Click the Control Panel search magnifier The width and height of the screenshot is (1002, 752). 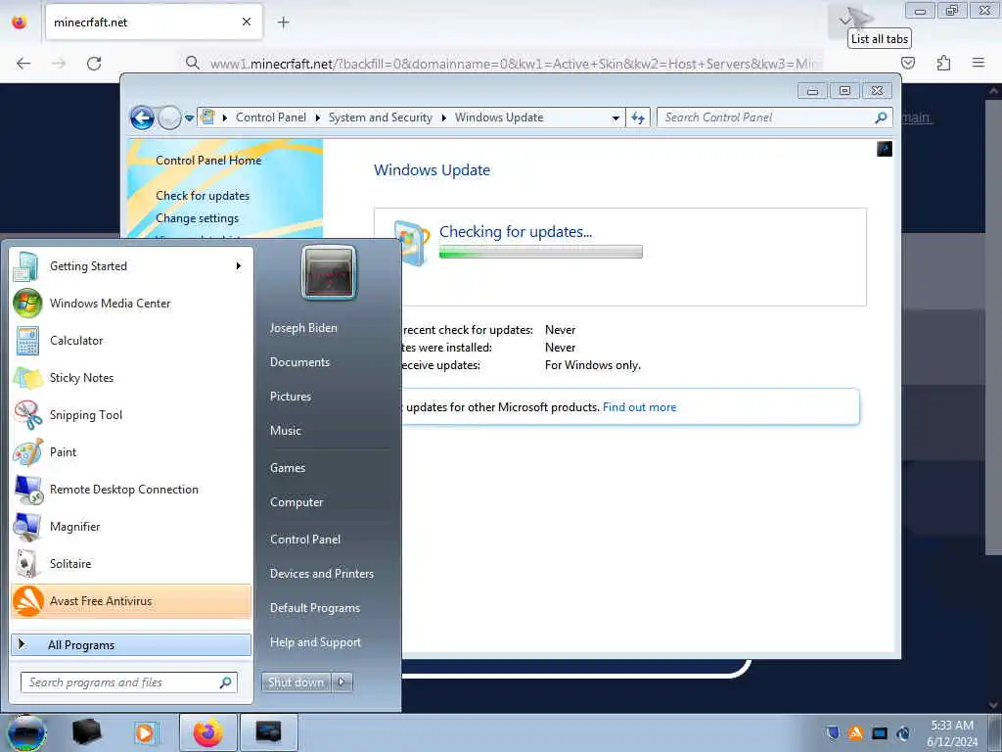coord(882,117)
